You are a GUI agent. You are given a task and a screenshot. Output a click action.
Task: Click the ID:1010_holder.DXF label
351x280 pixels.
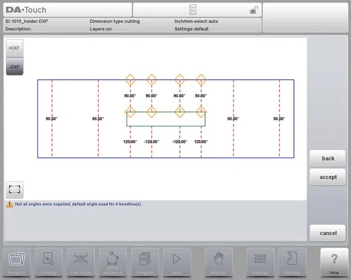pos(26,21)
